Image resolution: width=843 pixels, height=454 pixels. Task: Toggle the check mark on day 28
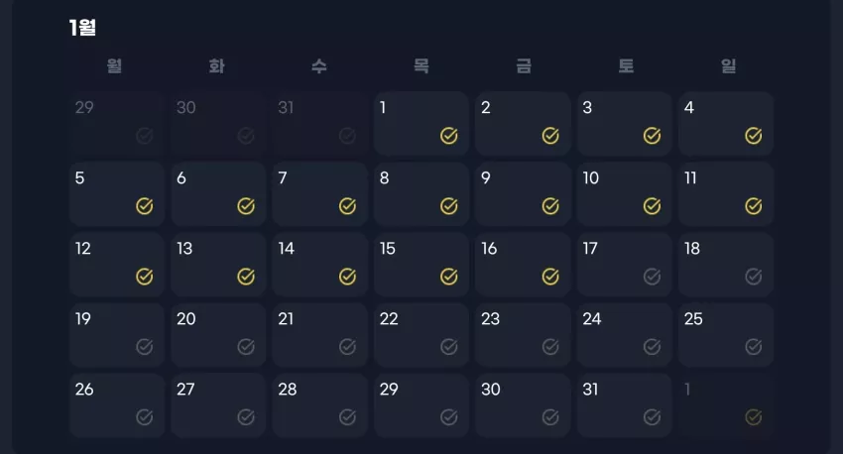point(347,417)
